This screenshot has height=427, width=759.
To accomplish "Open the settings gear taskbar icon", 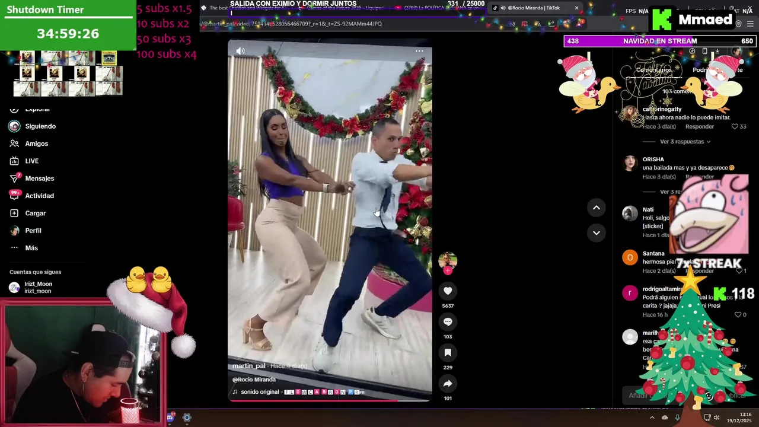I will 187,418.
